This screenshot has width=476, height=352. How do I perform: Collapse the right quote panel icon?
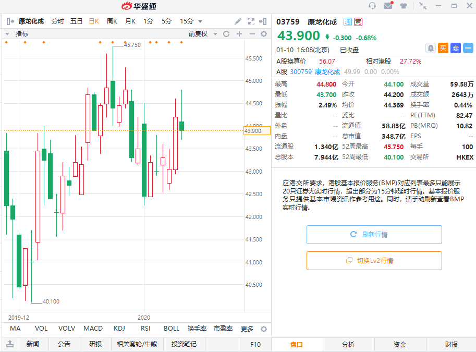pos(263,21)
